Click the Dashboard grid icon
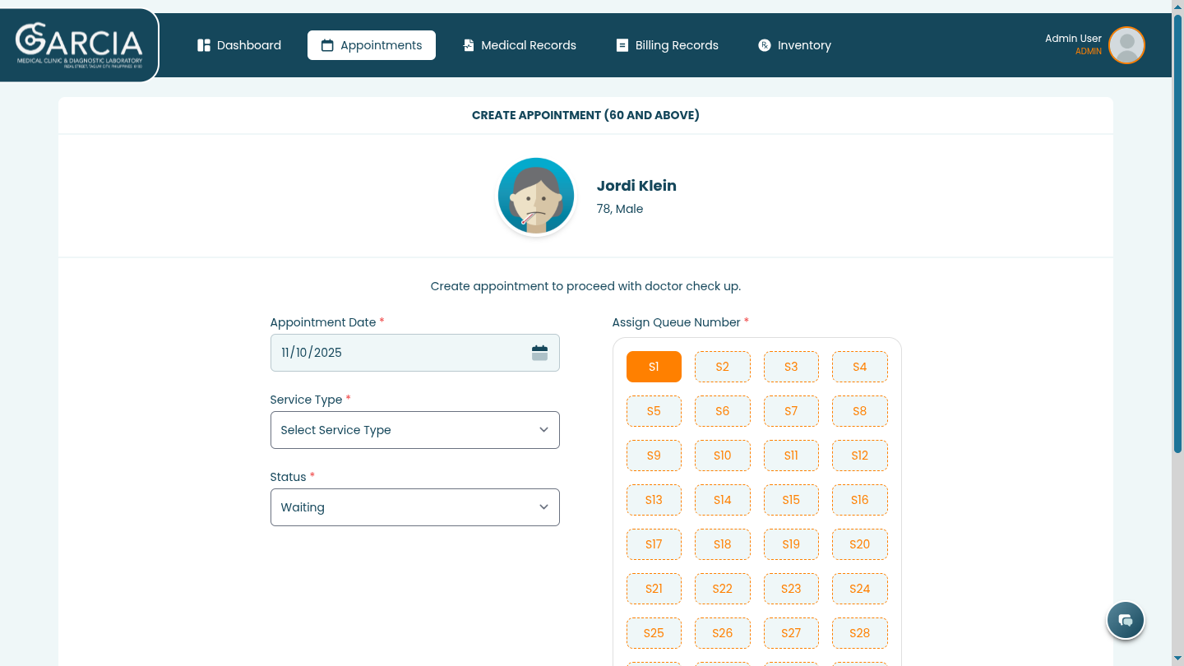Viewport: 1184px width, 666px height. [x=204, y=45]
